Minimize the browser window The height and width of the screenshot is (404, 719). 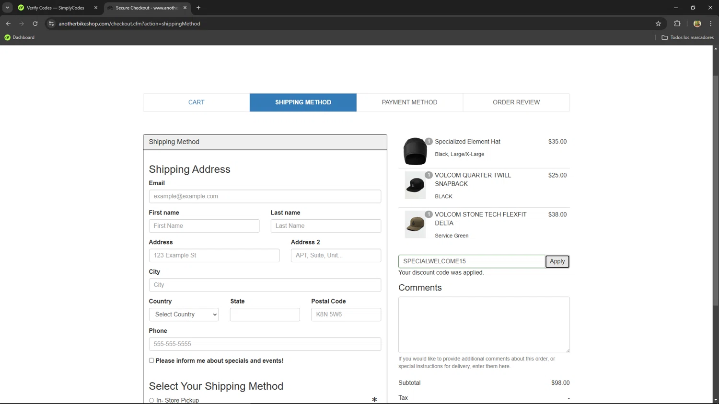pyautogui.click(x=676, y=8)
